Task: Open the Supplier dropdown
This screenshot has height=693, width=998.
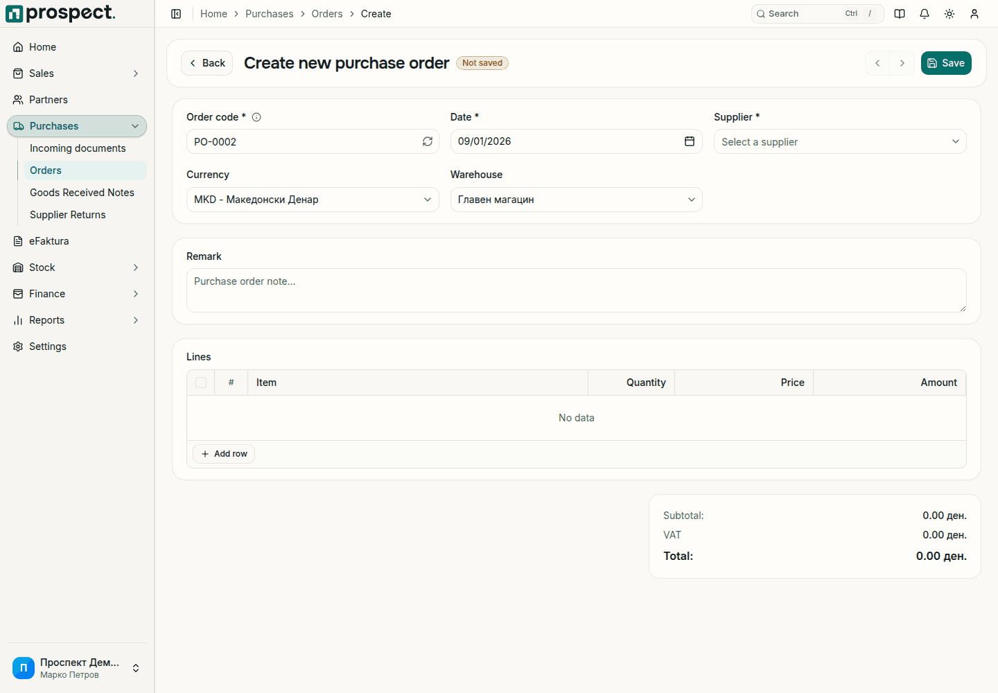Action: coord(840,141)
